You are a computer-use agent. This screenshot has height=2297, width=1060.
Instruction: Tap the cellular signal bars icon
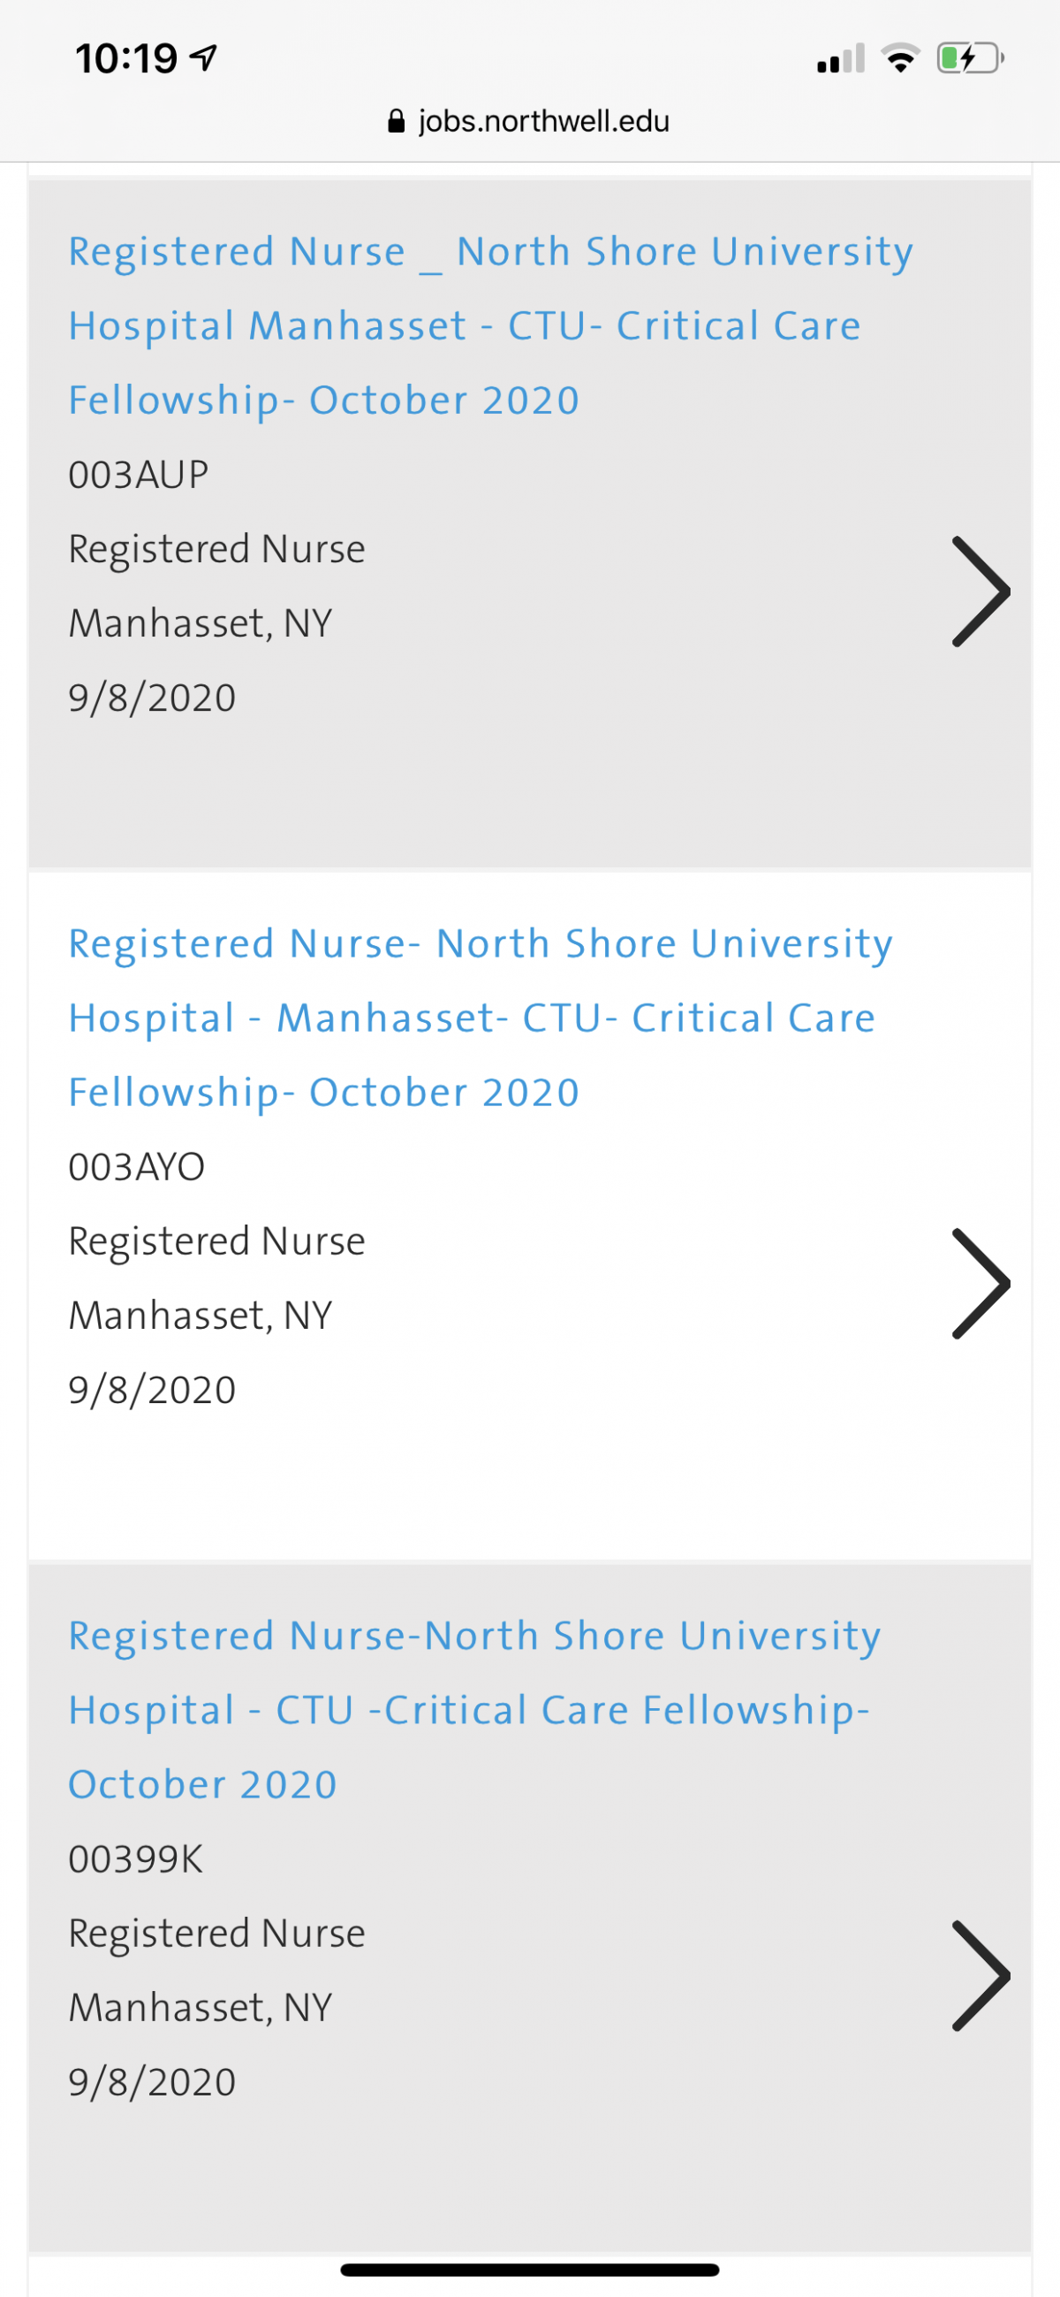841,59
